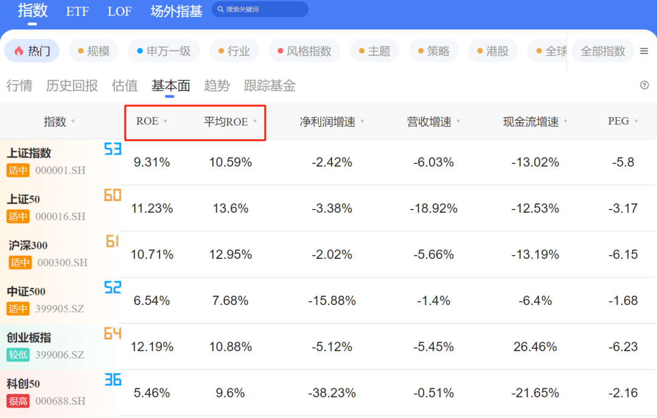Select the 全球 category chip
Viewport: 657px width, 418px height.
[x=547, y=51]
